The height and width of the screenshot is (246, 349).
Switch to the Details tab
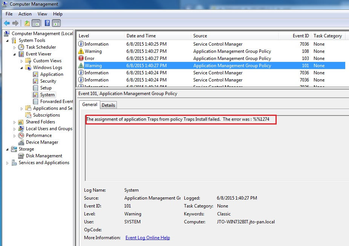click(108, 105)
